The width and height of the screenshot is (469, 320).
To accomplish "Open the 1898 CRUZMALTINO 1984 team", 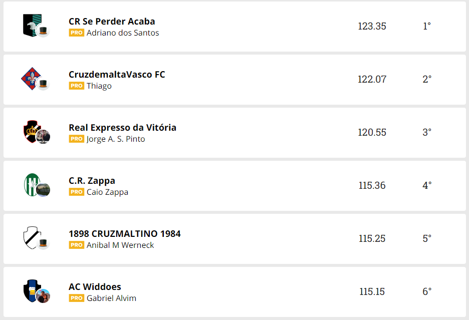I will [x=124, y=234].
